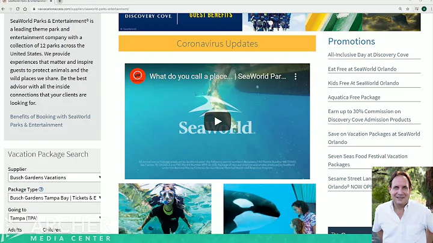Click the YouTube channel logo on video
The width and height of the screenshot is (433, 243).
tap(138, 76)
